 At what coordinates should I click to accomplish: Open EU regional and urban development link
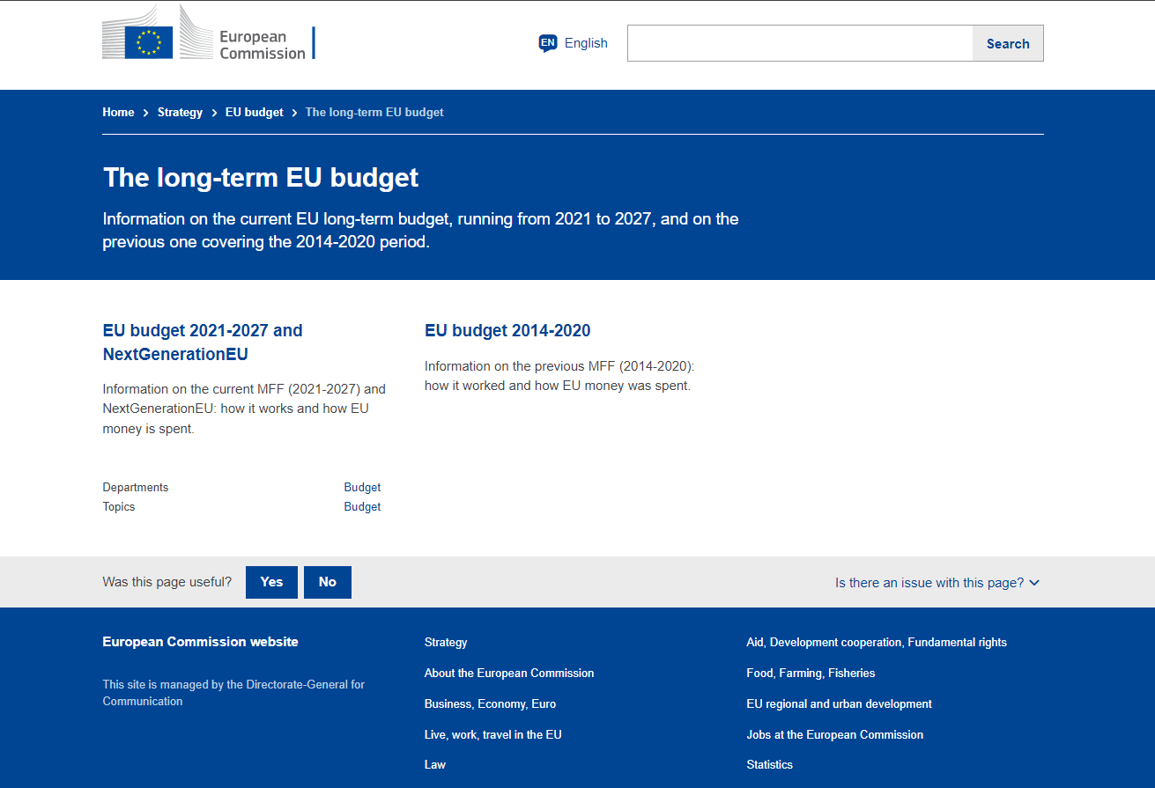(x=839, y=704)
